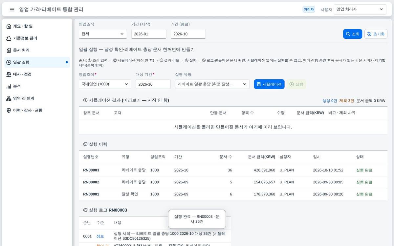
Task: Click the 처리자 role badge
Action: point(309,10)
